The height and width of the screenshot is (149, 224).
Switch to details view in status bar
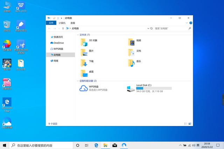pyautogui.click(x=185, y=124)
